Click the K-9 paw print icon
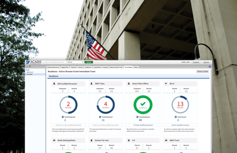The image size is (237, 153). [x=129, y=140]
